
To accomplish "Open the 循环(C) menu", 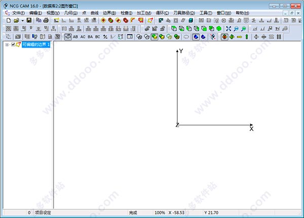I will pyautogui.click(x=162, y=13).
